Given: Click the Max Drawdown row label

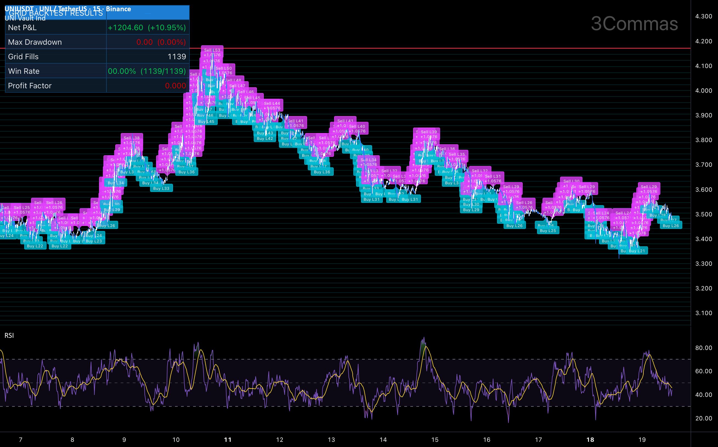Looking at the screenshot, I should coord(35,42).
